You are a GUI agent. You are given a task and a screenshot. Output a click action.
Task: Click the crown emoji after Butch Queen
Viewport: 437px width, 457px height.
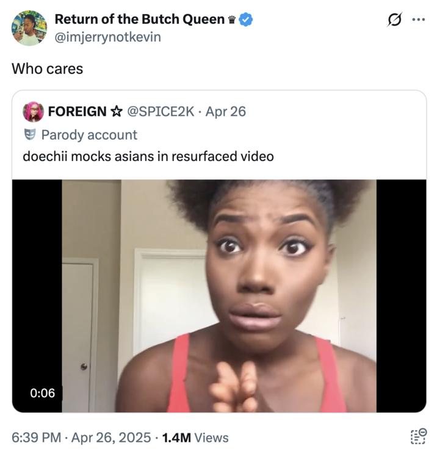click(x=232, y=20)
